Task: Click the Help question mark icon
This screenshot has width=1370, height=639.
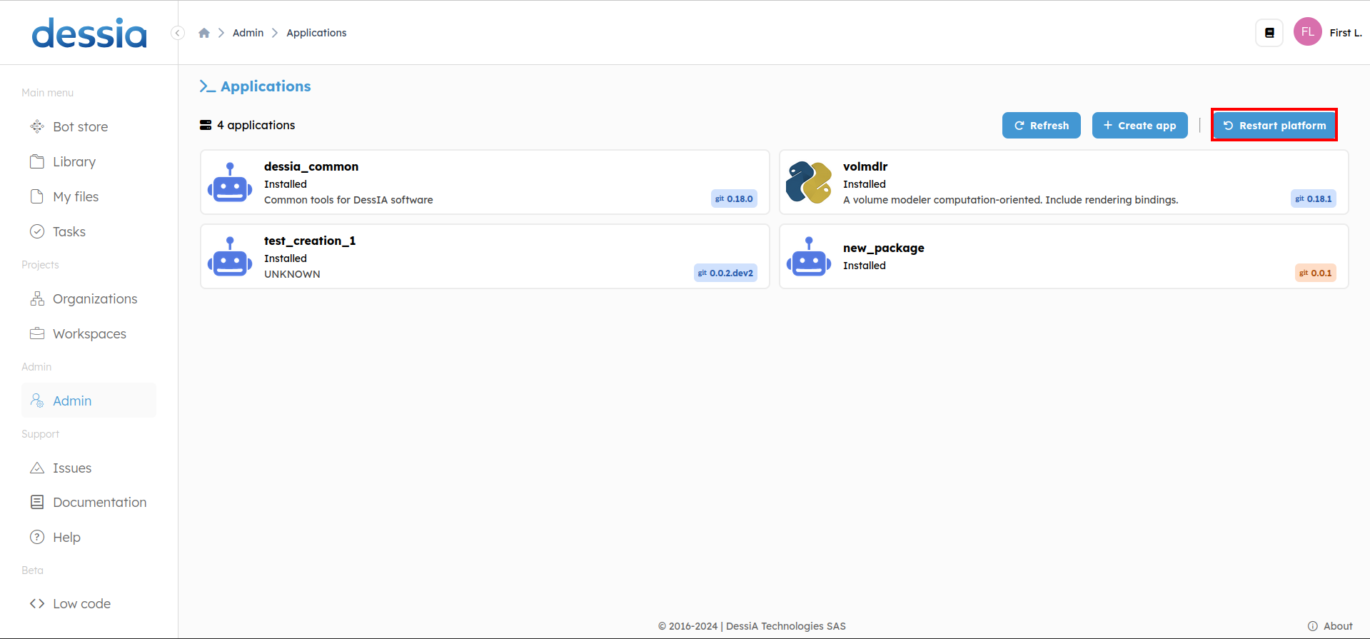Action: coord(37,537)
